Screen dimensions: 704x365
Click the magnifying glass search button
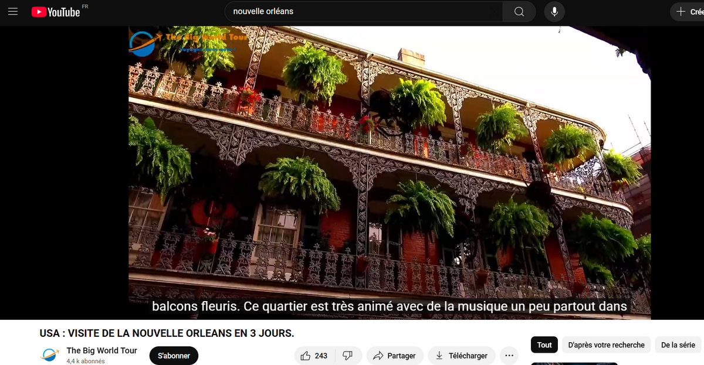519,12
